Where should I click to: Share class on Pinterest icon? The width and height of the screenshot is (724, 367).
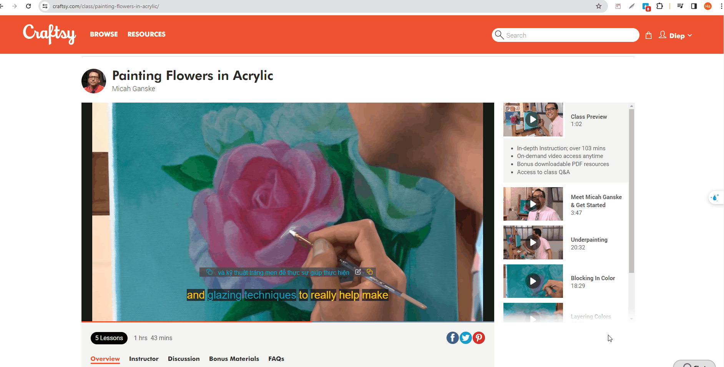[478, 338]
